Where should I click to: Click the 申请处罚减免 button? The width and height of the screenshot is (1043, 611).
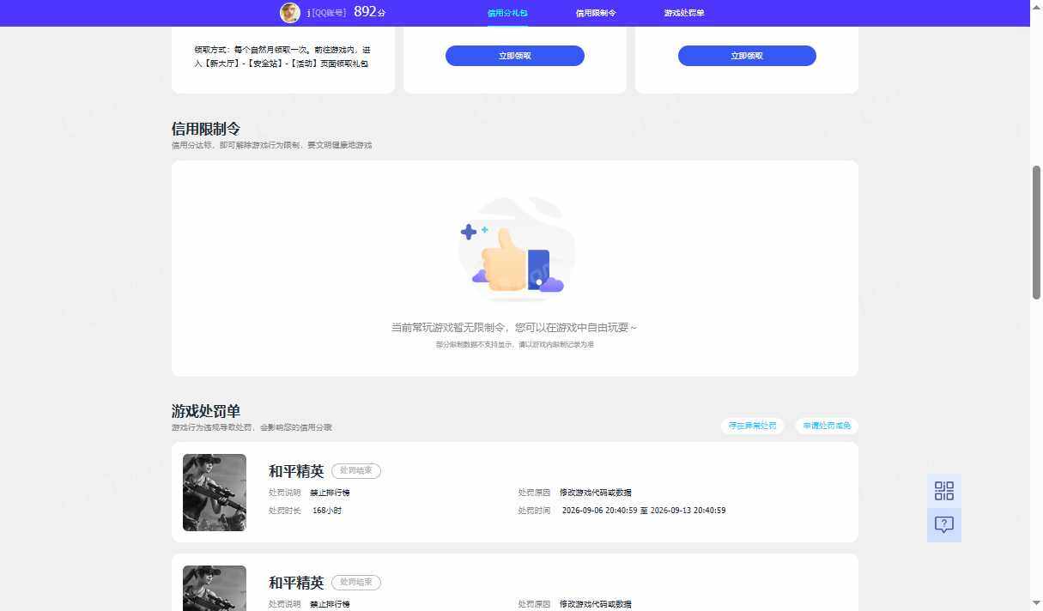click(828, 426)
